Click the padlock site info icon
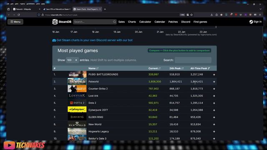The image size is (267, 150). (x=43, y=15)
